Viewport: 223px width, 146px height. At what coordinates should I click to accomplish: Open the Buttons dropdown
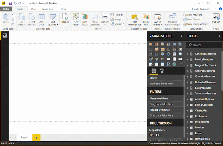(105, 20)
